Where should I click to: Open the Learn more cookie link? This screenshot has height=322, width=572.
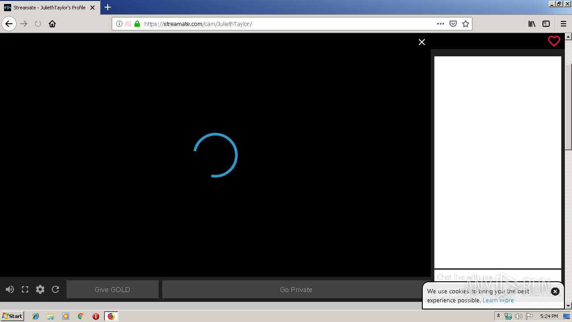tap(498, 300)
